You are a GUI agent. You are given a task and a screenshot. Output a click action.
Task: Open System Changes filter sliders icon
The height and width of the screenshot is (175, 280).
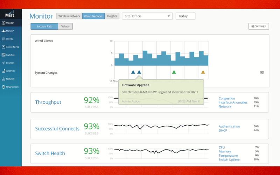tap(262, 72)
